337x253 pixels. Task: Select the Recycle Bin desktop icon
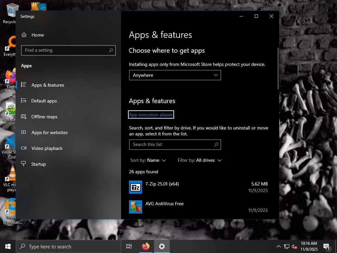coord(9,13)
